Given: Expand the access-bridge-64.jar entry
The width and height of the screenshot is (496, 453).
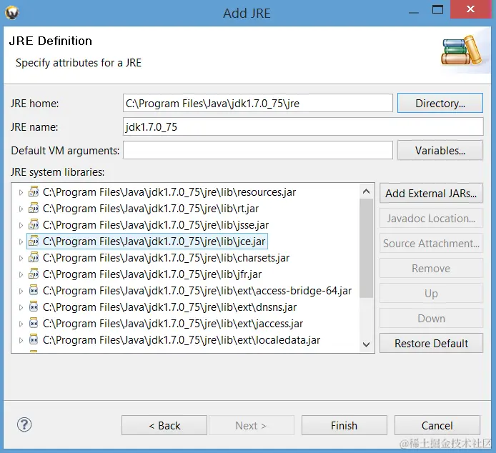Looking at the screenshot, I should (x=21, y=291).
